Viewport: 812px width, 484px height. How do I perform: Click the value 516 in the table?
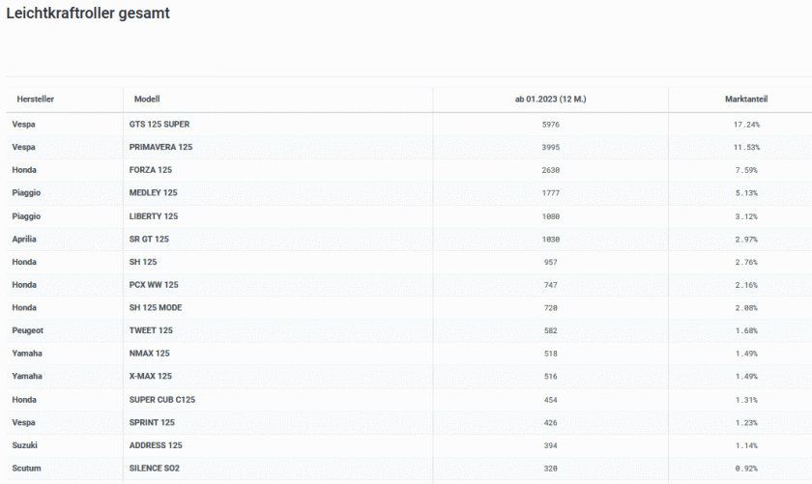point(550,377)
